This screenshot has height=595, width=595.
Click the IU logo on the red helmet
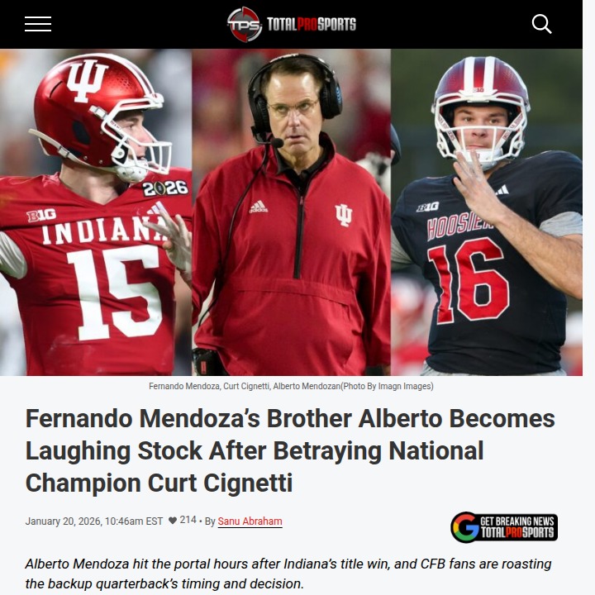point(88,81)
